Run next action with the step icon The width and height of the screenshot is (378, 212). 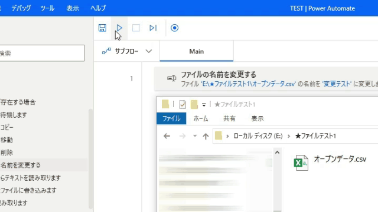pos(153,28)
